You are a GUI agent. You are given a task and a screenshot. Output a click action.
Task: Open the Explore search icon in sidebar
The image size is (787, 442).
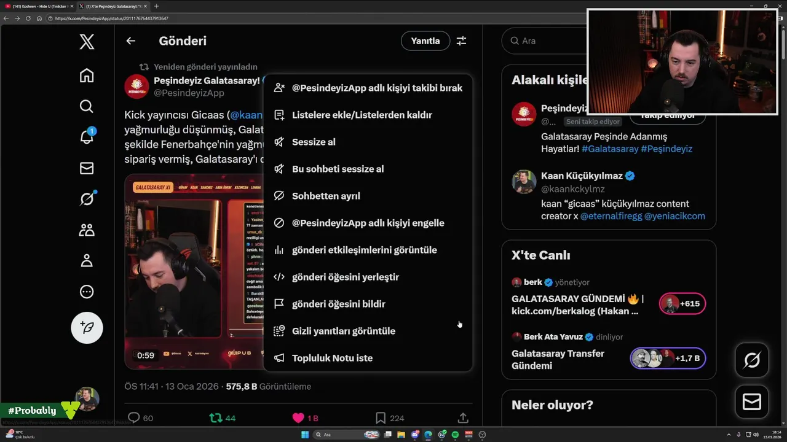click(x=87, y=106)
